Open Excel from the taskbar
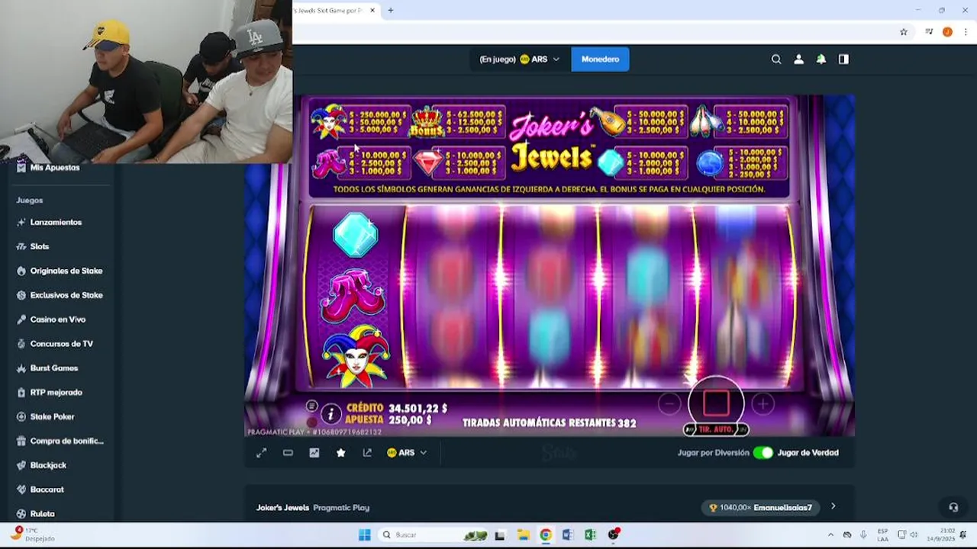Image resolution: width=977 pixels, height=549 pixels. pyautogui.click(x=590, y=535)
